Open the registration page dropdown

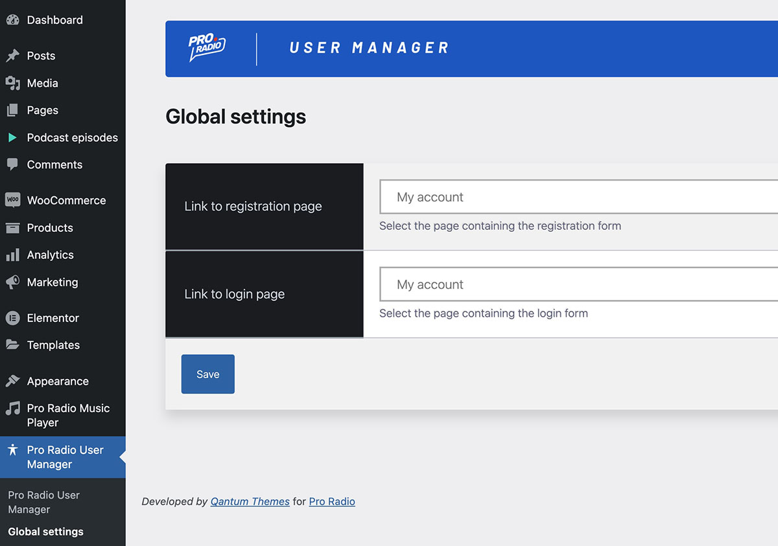point(578,197)
